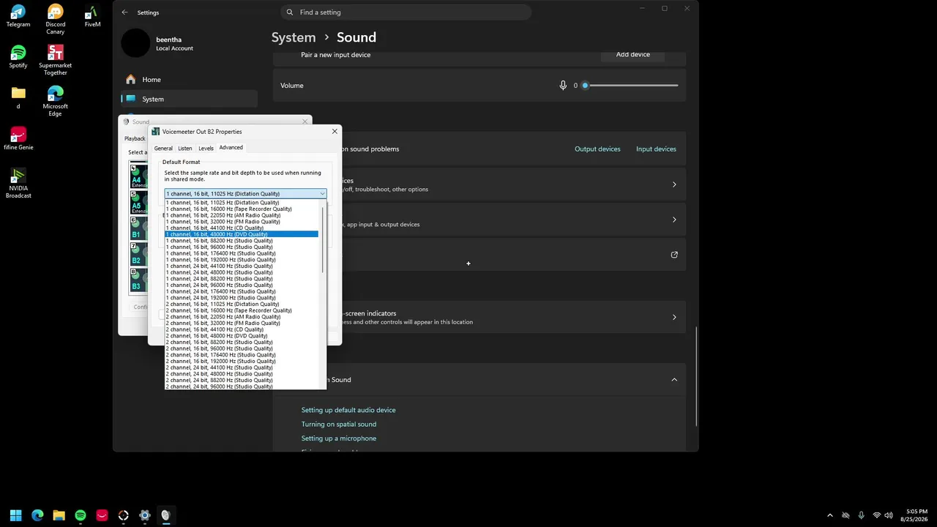The image size is (937, 527).
Task: Switch to the General tab in Properties
Action: [163, 148]
